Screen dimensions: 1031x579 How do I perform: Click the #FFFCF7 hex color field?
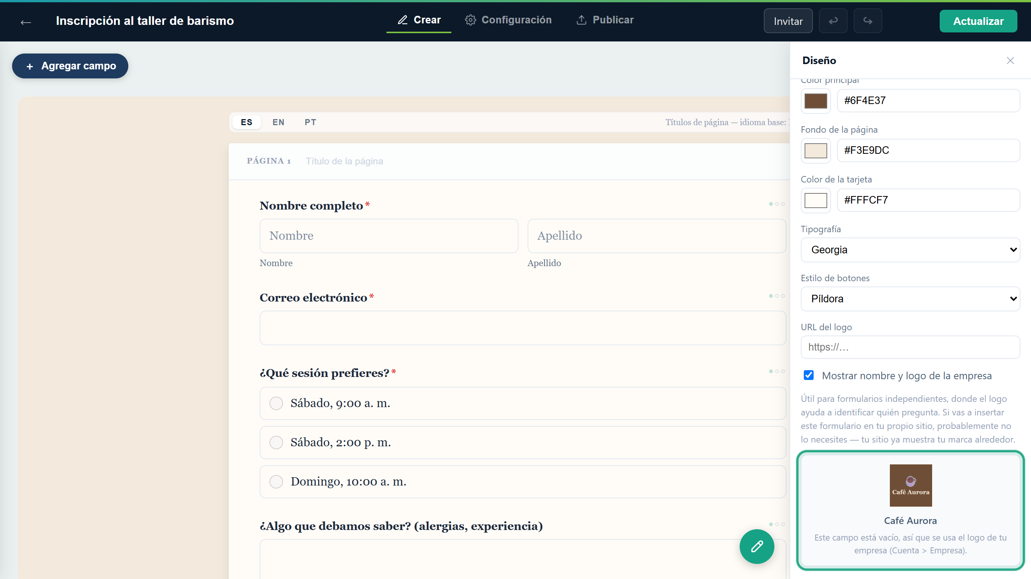(x=928, y=200)
